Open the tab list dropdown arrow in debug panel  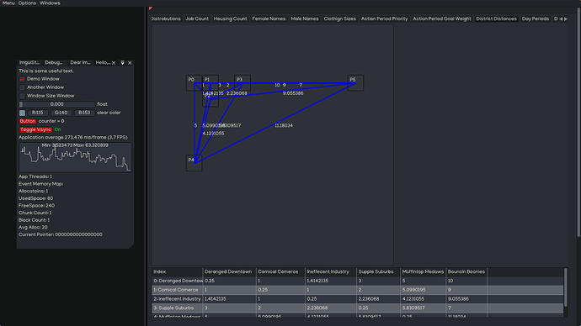(122, 63)
